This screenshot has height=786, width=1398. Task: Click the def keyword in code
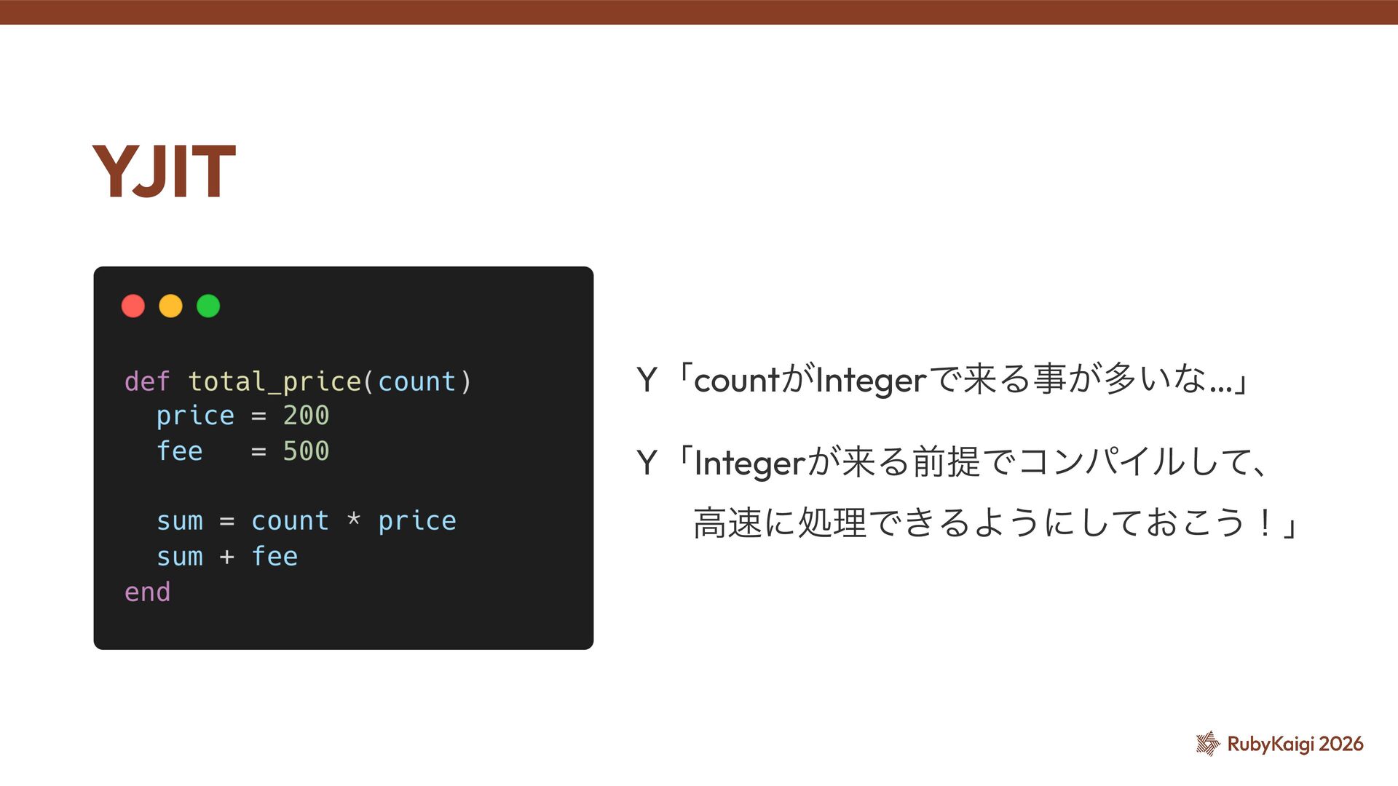pos(147,381)
